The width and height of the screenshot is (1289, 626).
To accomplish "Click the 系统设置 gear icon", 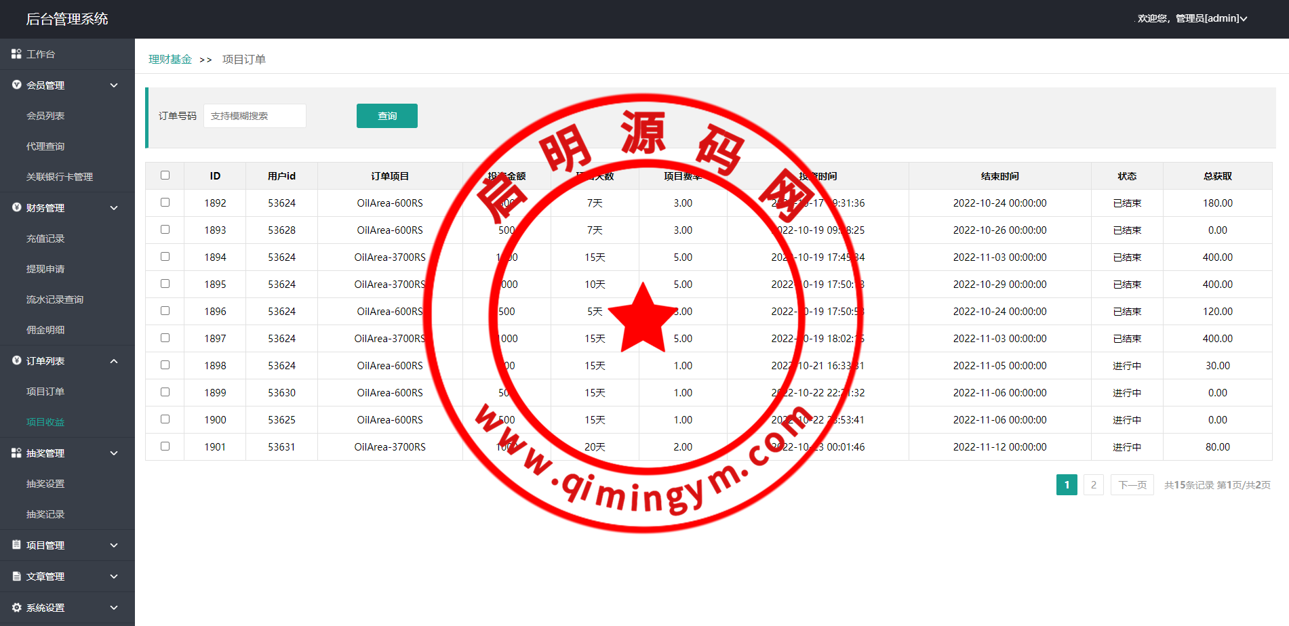I will pyautogui.click(x=16, y=608).
